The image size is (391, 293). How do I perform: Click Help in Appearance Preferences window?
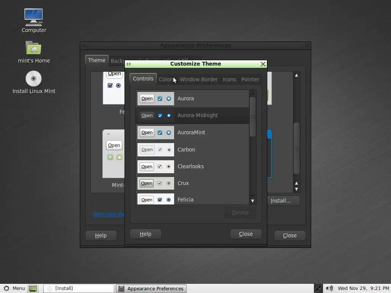101,235
